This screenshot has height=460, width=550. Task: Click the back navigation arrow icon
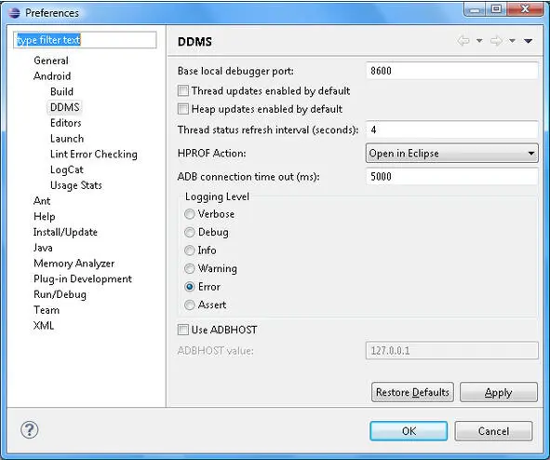(x=463, y=41)
